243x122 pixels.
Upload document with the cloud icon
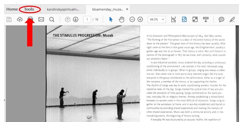click(20, 19)
